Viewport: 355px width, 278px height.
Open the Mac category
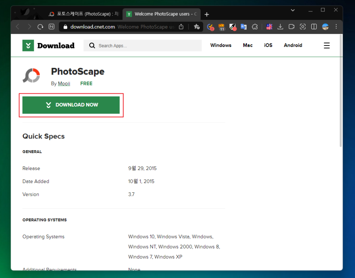(248, 45)
